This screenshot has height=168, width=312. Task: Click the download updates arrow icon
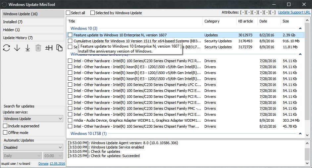[17, 48]
